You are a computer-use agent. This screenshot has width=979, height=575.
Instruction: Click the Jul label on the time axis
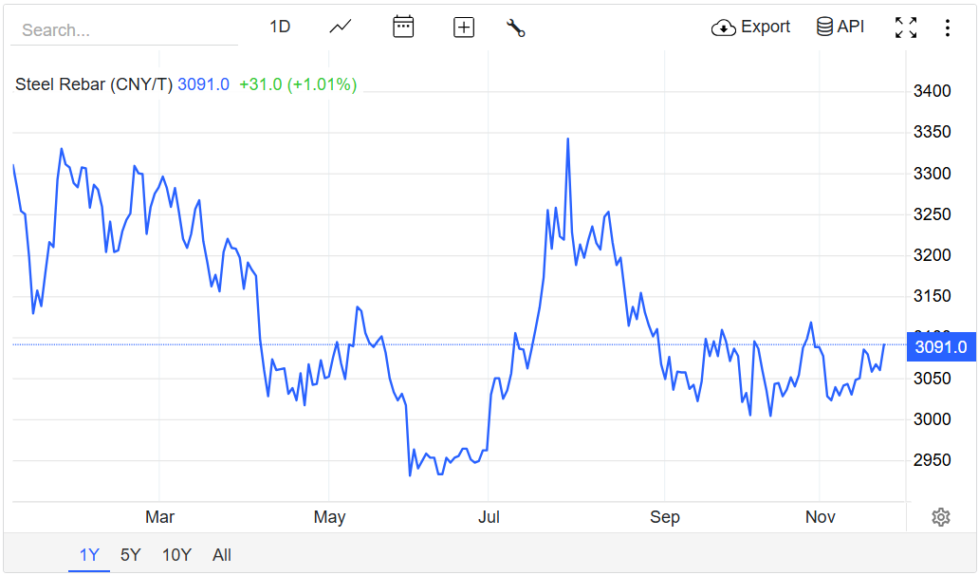pyautogui.click(x=489, y=517)
